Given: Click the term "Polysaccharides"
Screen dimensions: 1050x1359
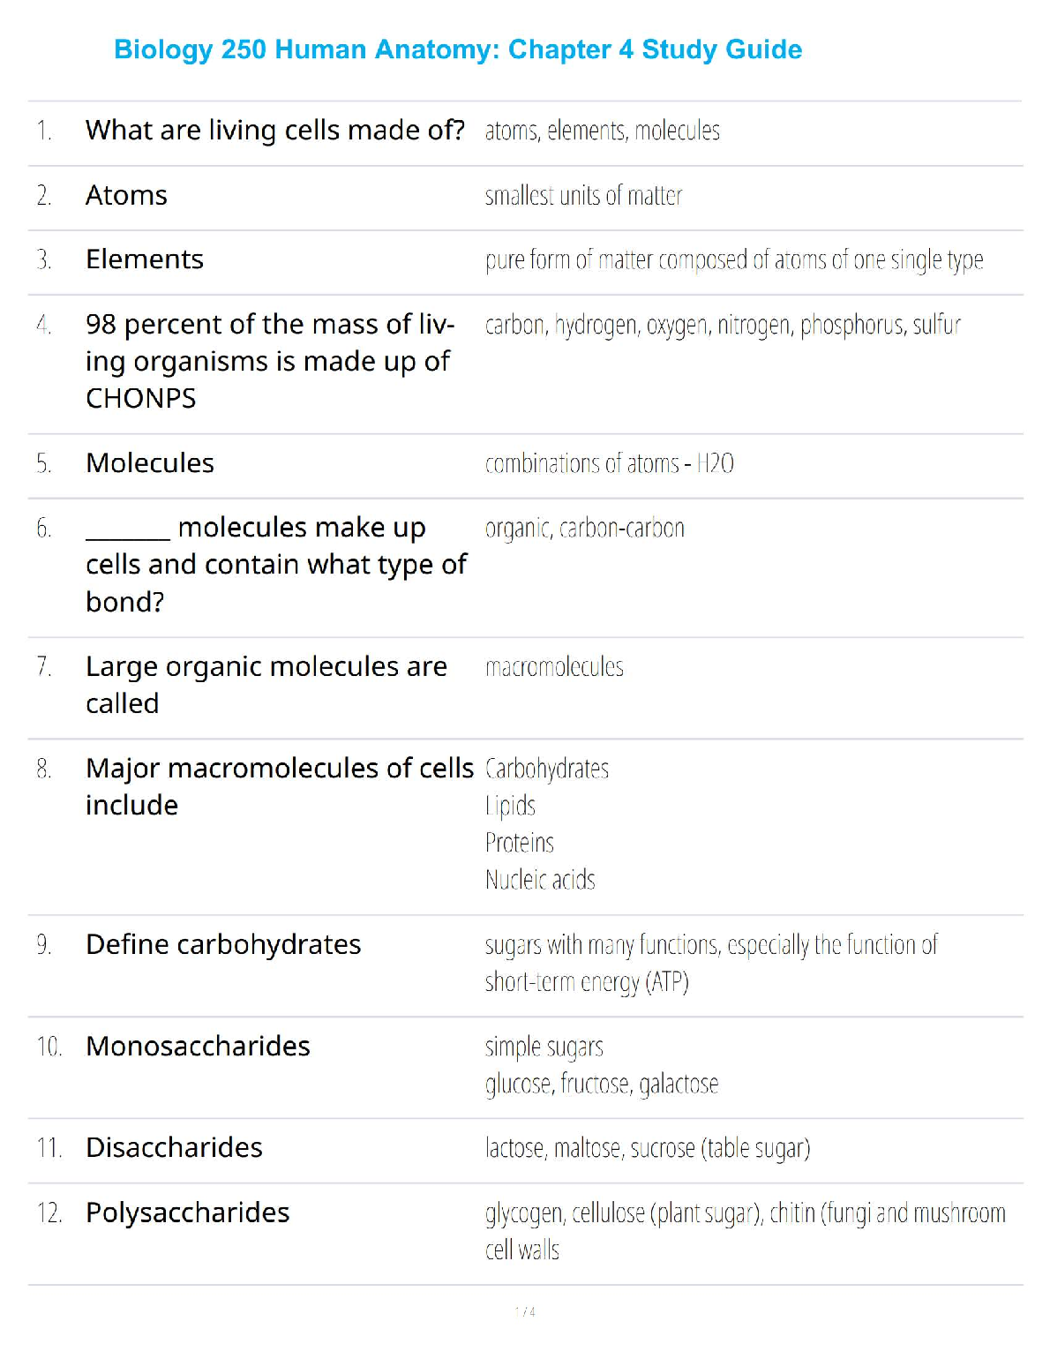Looking at the screenshot, I should (x=187, y=1213).
